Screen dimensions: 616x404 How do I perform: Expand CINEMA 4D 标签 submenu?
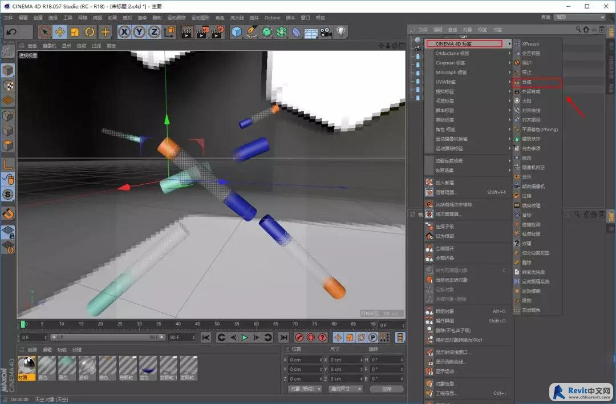[x=468, y=43]
